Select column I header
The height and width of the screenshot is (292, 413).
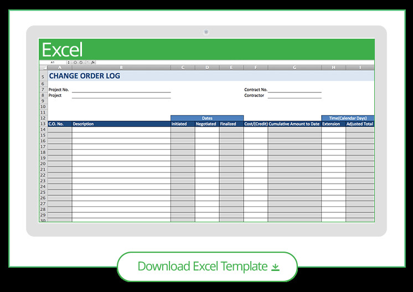point(360,67)
